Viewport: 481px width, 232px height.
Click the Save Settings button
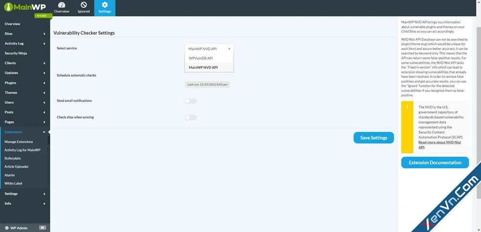[x=374, y=138]
